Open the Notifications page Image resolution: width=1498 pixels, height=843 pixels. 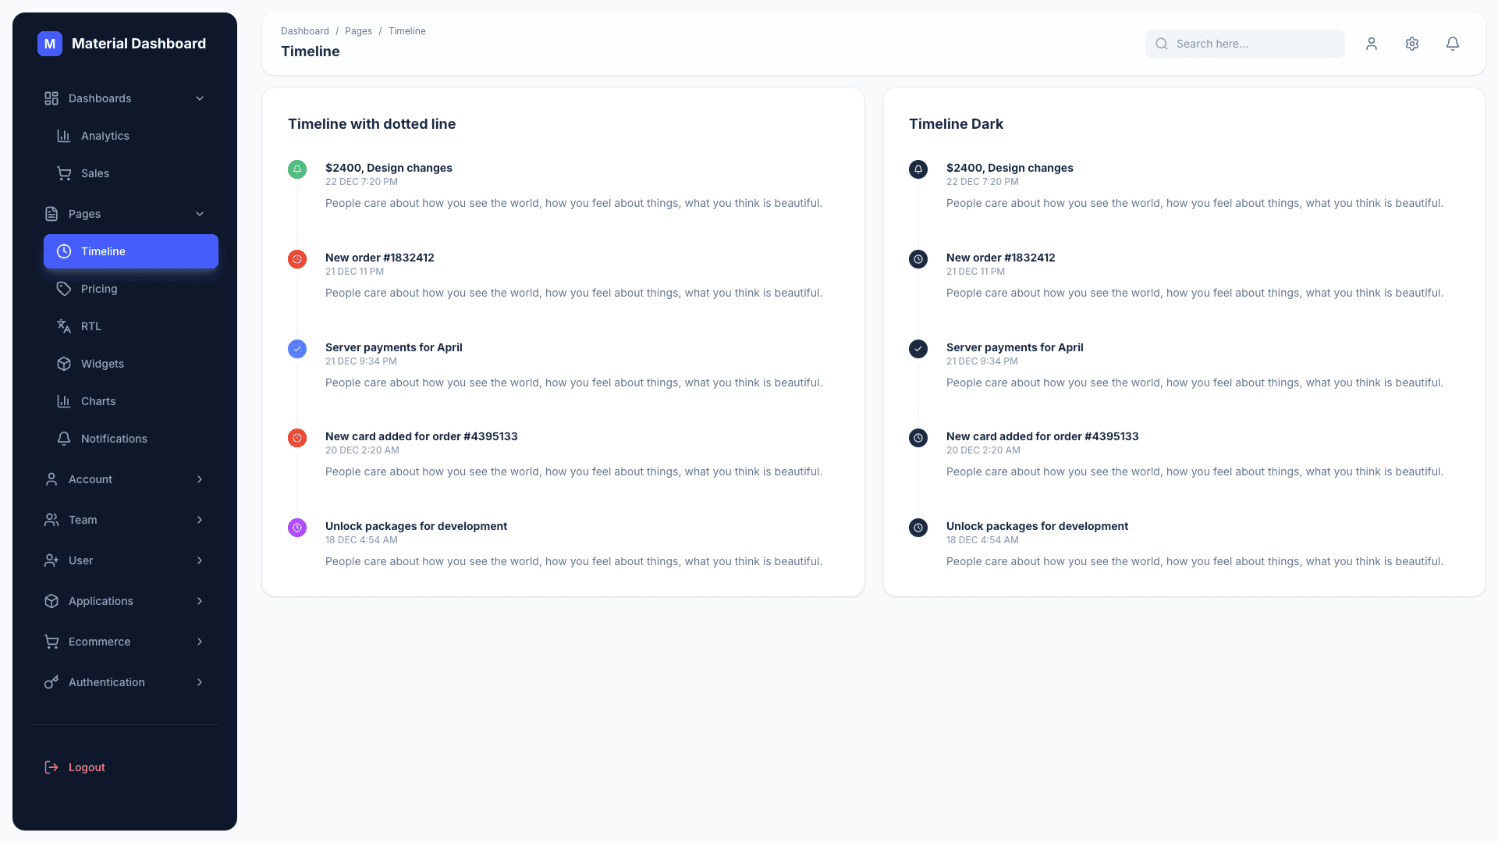pyautogui.click(x=113, y=439)
